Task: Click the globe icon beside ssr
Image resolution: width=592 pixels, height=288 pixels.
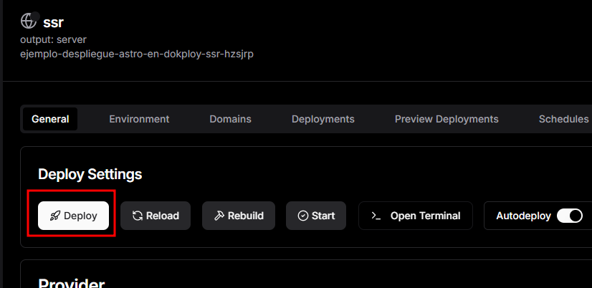Action: [29, 21]
